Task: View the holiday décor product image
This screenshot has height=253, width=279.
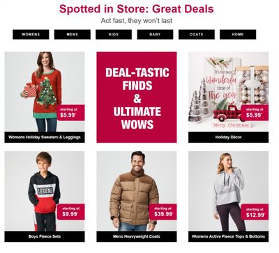Action: [228, 92]
